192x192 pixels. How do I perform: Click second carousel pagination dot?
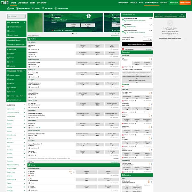pos(72,33)
